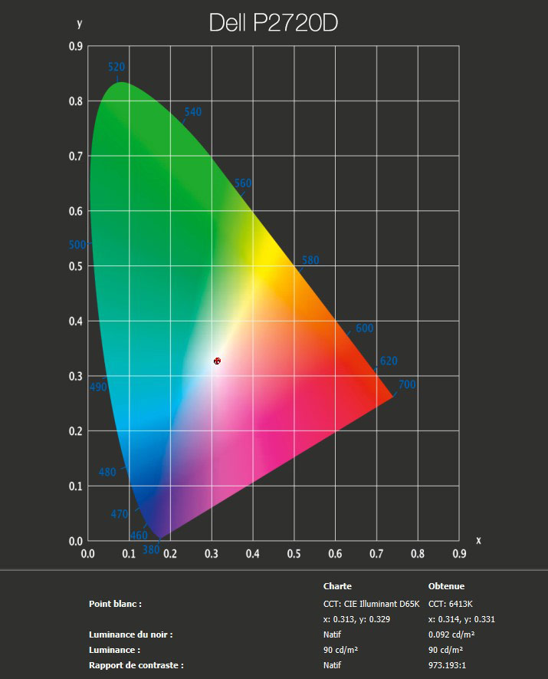548x679 pixels.
Task: Select the 700 wavelength label
Action: (407, 384)
